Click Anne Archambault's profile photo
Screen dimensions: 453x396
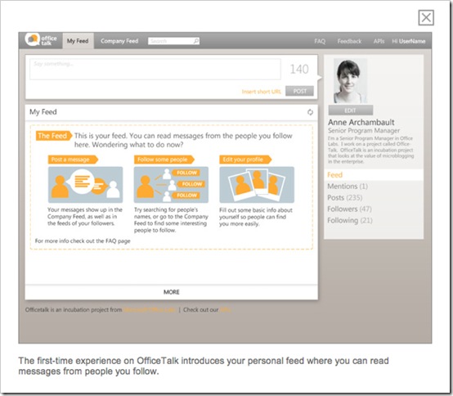click(x=351, y=81)
